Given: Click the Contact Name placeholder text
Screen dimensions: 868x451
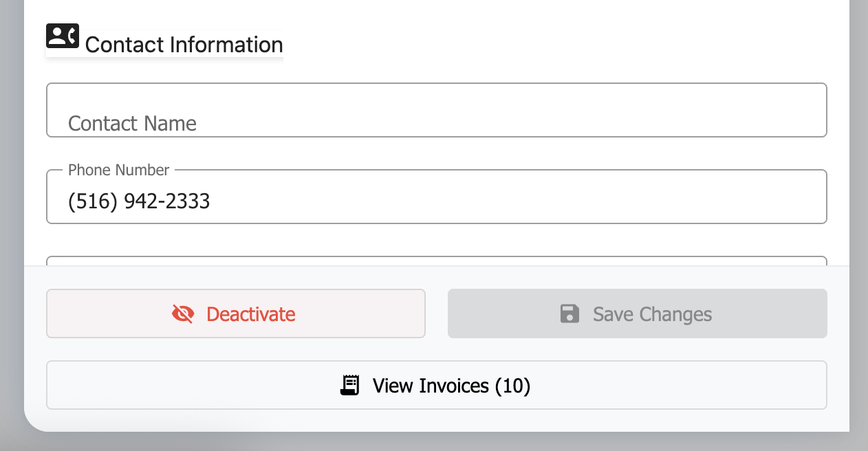Looking at the screenshot, I should pyautogui.click(x=132, y=124).
